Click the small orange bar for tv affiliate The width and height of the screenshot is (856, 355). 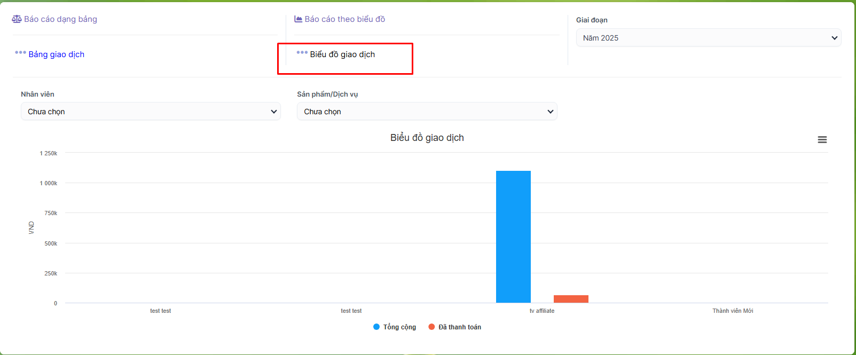(x=571, y=299)
